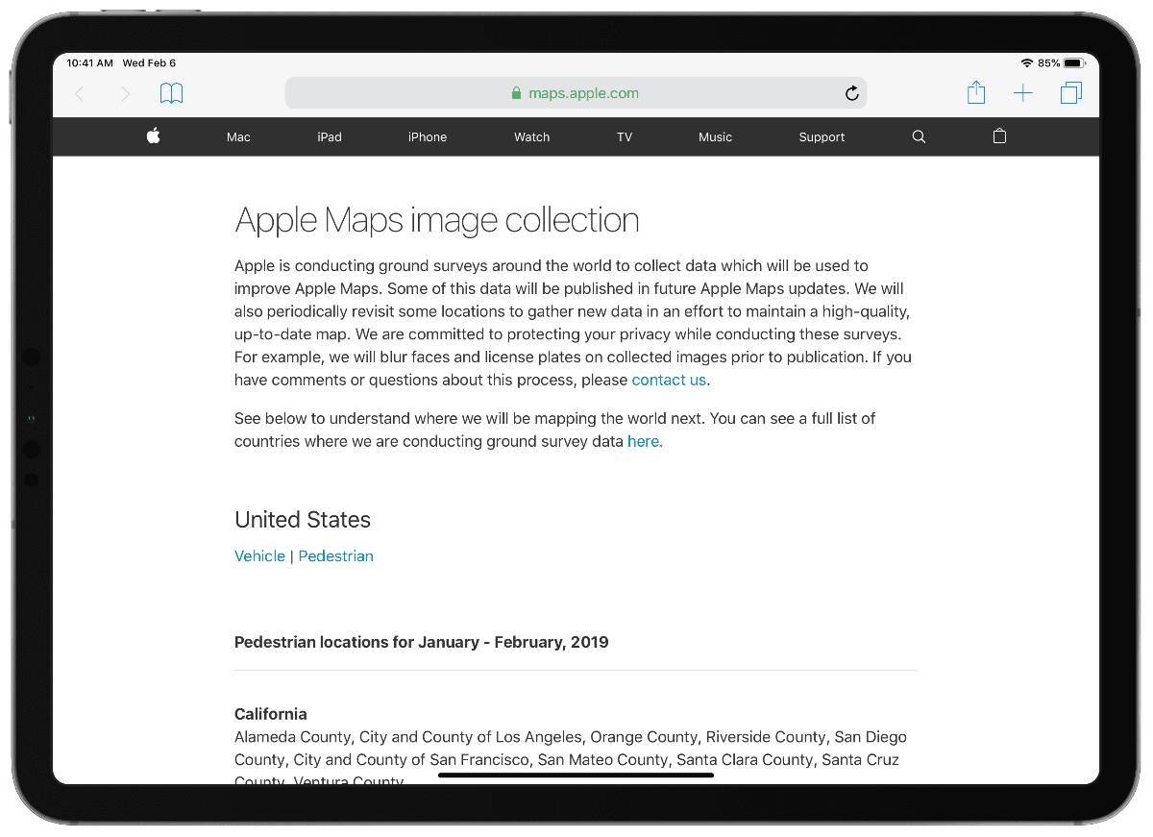Add a new tab with plus icon
1153x837 pixels.
point(1023,93)
